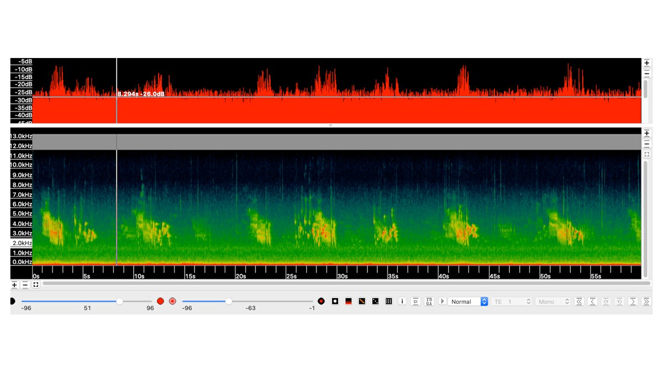
Task: Toggle the white square on black icon
Action: (x=335, y=301)
